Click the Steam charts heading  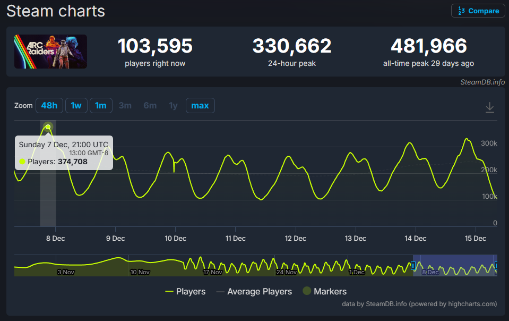coord(56,11)
